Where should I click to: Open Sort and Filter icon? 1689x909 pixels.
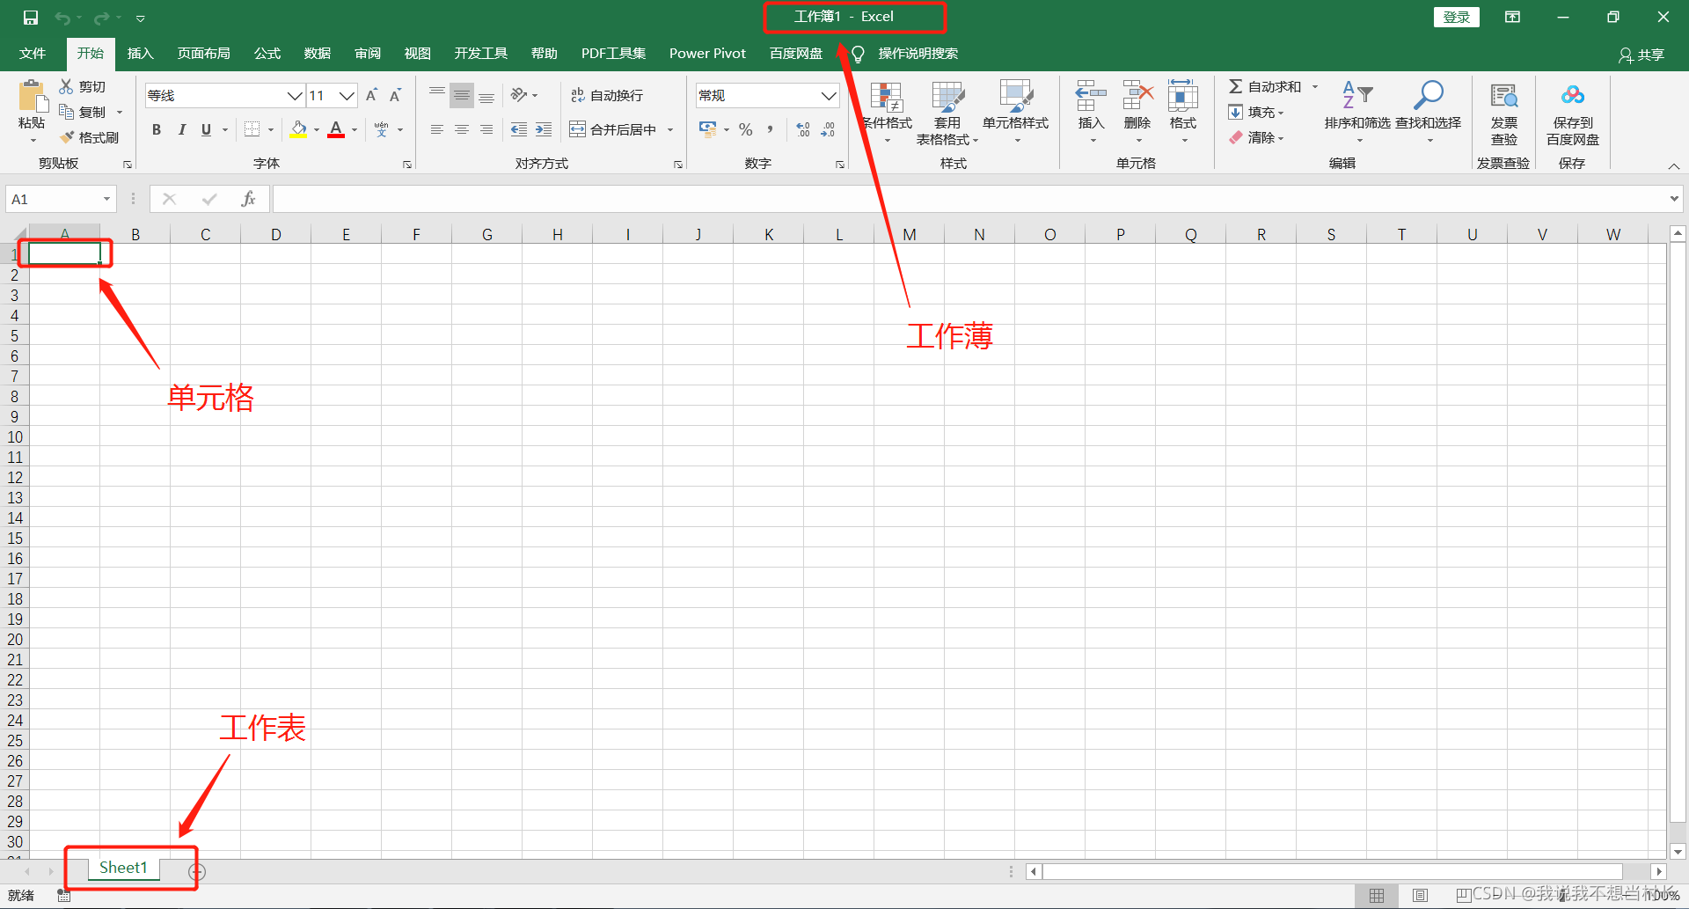click(1357, 95)
